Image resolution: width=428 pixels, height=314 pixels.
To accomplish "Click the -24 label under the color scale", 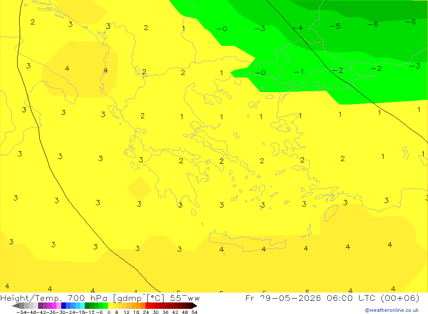I will click(x=71, y=312).
